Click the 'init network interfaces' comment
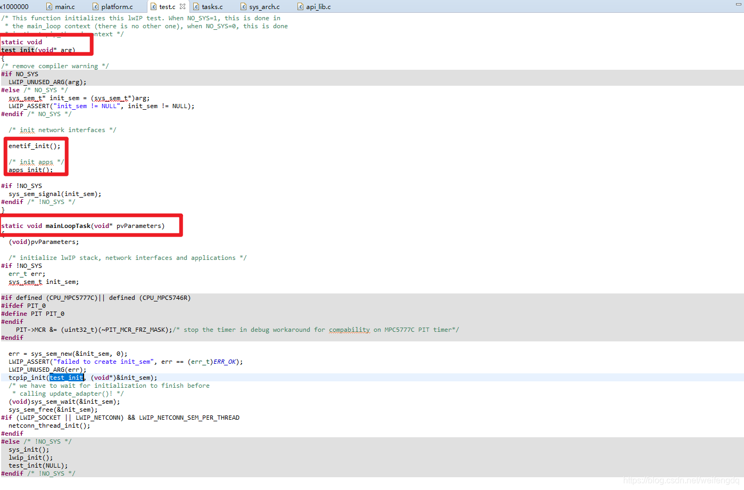The image size is (744, 490). (62, 130)
